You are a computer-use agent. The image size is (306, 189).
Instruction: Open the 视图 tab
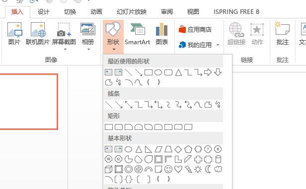(193, 12)
